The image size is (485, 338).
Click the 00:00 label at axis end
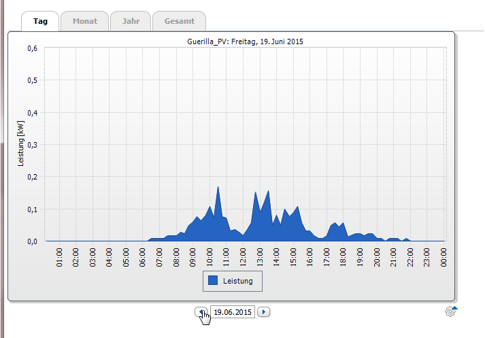tap(444, 257)
